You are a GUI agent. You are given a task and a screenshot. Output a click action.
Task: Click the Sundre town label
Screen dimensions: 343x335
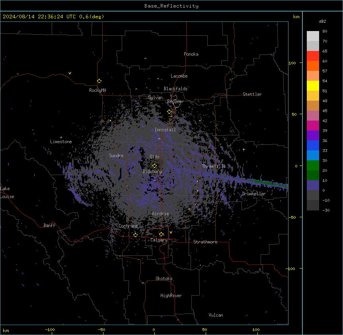point(116,156)
